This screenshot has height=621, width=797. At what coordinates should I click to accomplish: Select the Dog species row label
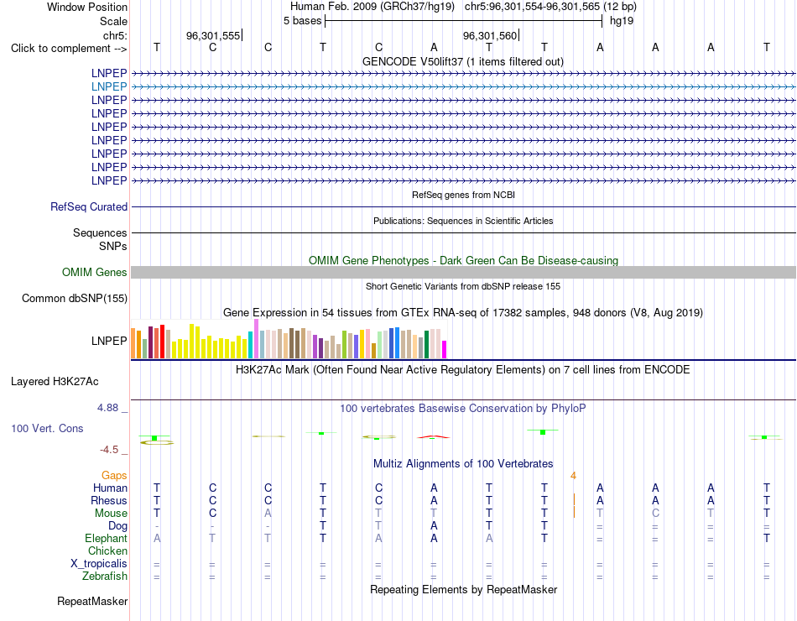click(x=117, y=525)
